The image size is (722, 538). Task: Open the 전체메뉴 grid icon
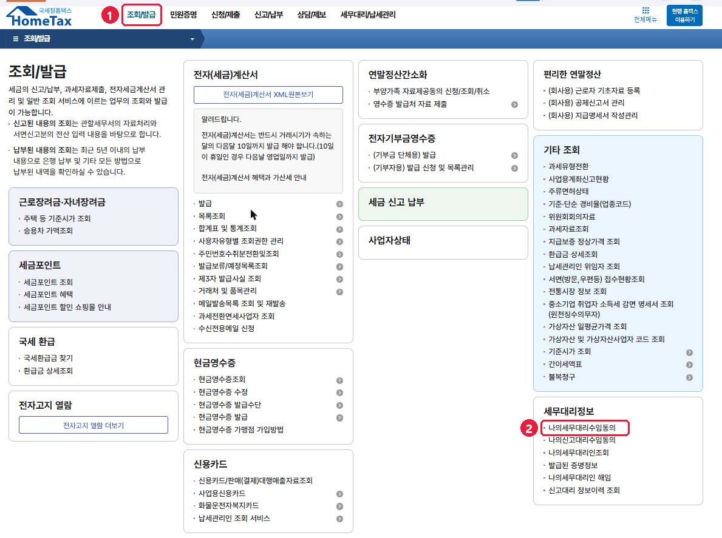click(x=645, y=10)
